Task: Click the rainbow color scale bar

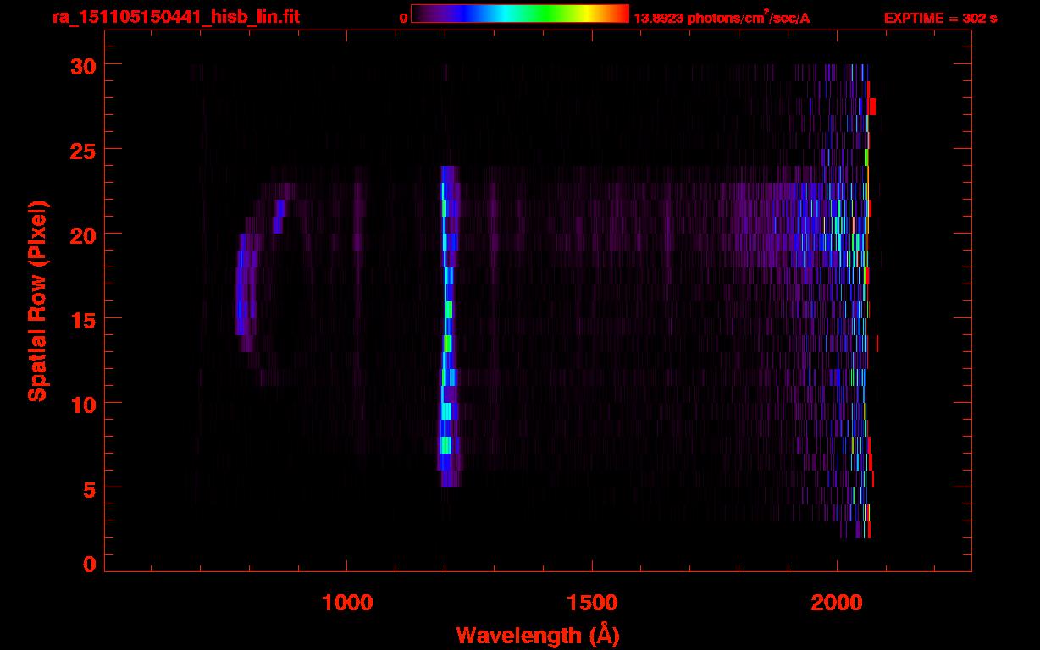Action: (520, 14)
